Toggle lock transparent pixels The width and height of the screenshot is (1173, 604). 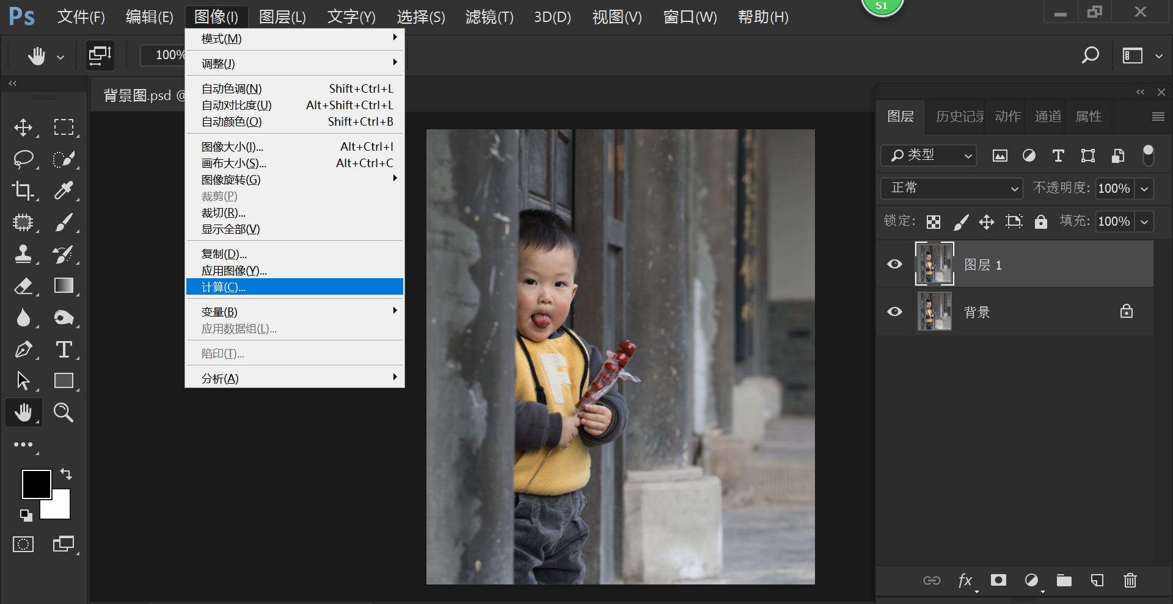click(x=933, y=222)
